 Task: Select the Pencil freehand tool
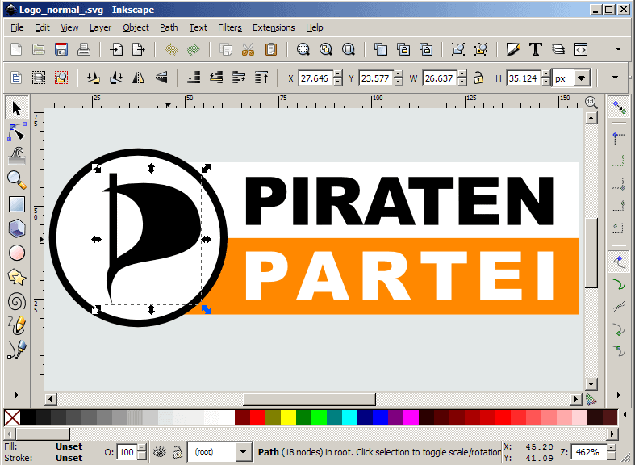coord(17,325)
